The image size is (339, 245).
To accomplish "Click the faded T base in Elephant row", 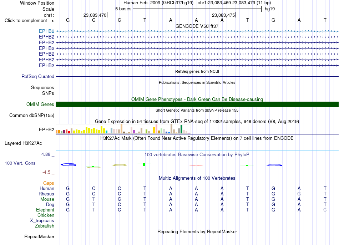I will 93,210.
